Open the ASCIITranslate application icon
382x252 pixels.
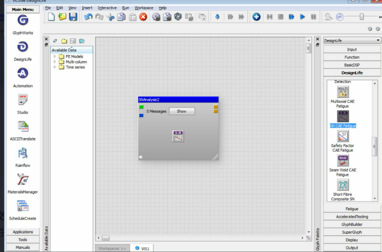click(x=23, y=127)
